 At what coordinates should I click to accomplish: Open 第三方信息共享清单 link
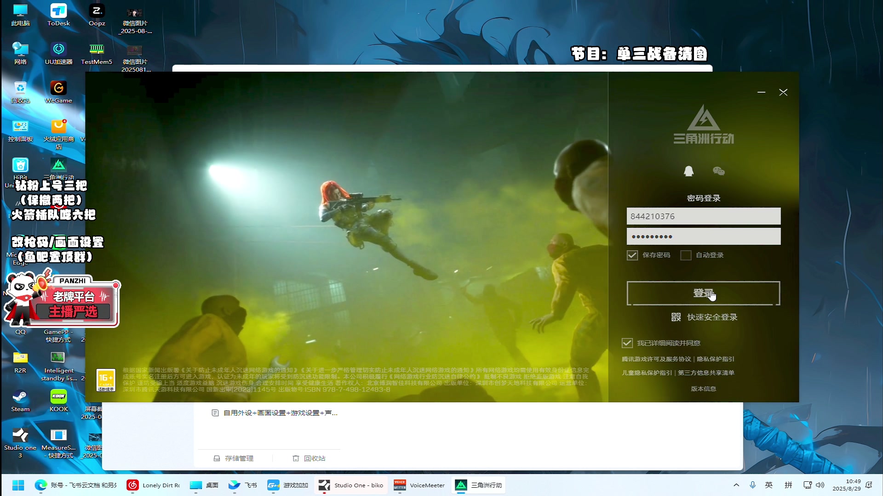click(706, 373)
